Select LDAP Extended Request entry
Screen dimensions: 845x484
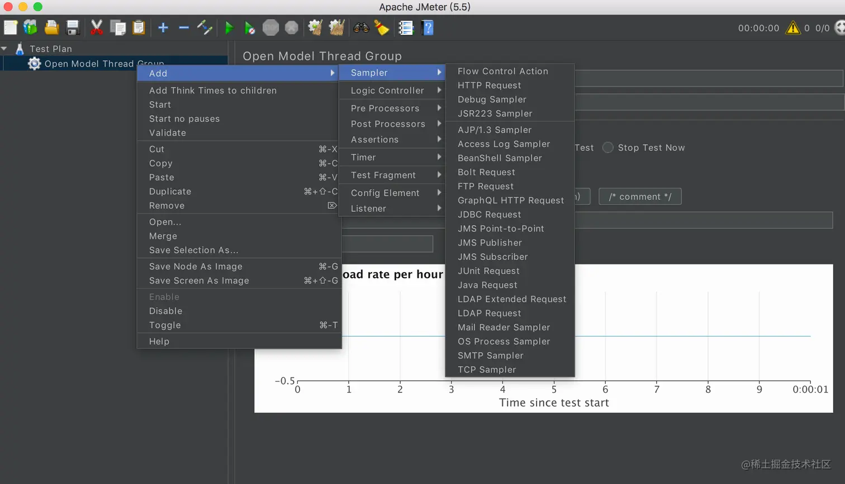(510, 299)
